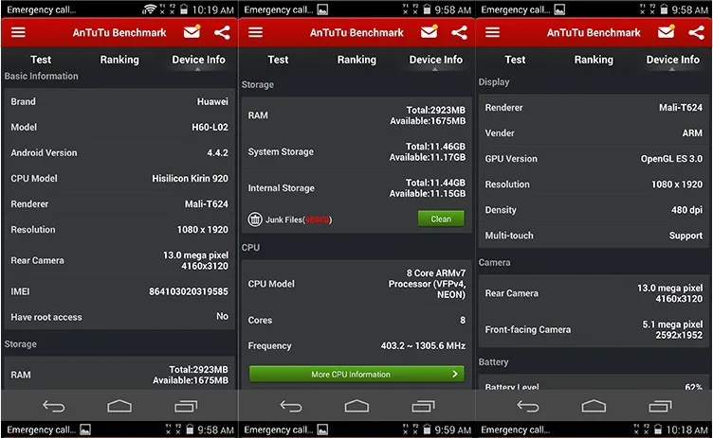Tap recent apps icon in left screen

point(186,406)
